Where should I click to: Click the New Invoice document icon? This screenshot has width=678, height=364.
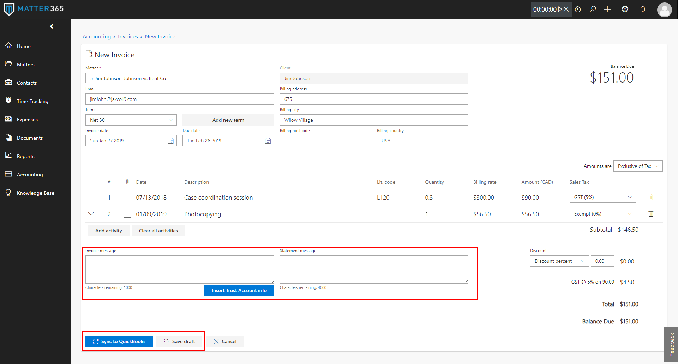coord(89,54)
